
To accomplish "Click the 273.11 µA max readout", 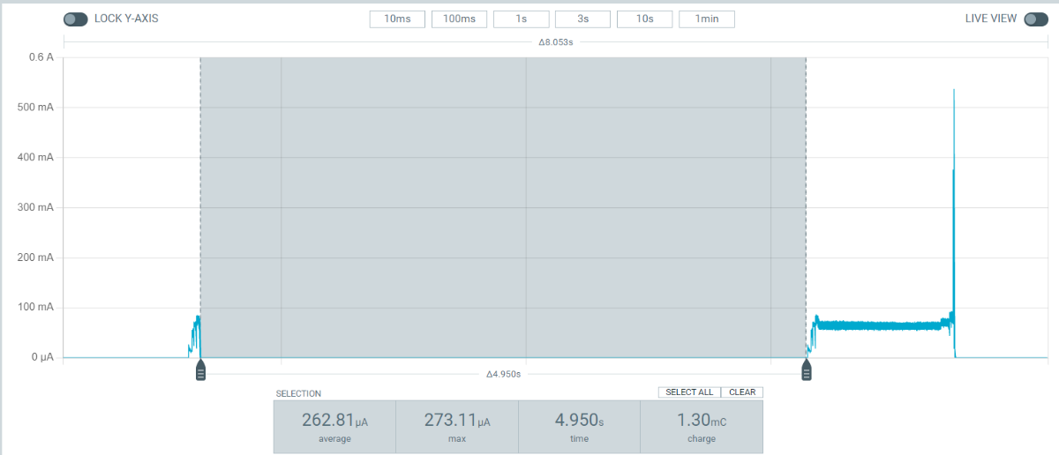I will [x=456, y=426].
